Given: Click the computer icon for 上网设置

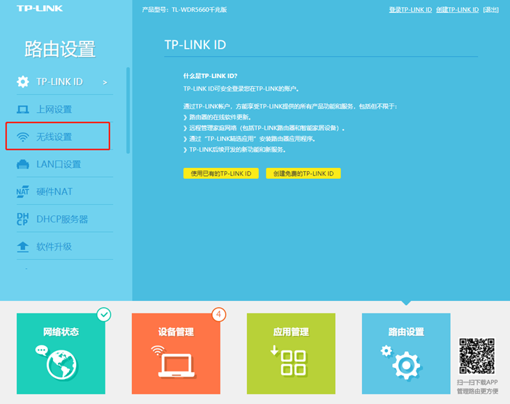Looking at the screenshot, I should point(23,109).
